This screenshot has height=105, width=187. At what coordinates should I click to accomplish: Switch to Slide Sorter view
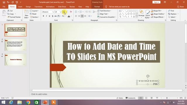pyautogui.click(x=146, y=98)
